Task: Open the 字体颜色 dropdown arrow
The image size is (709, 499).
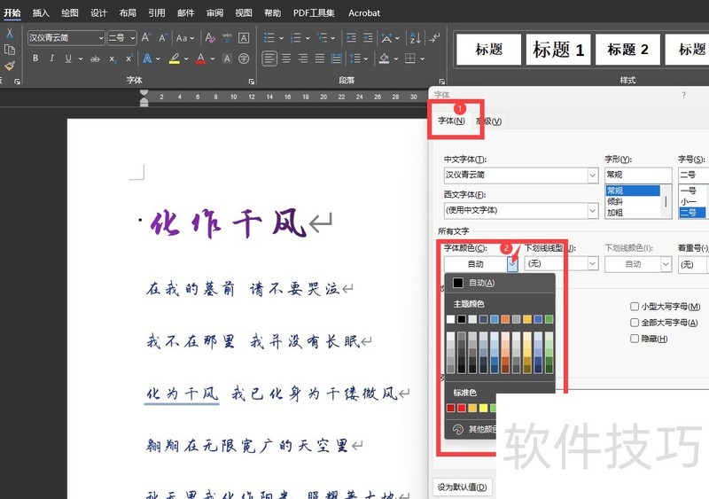Action: [x=512, y=264]
